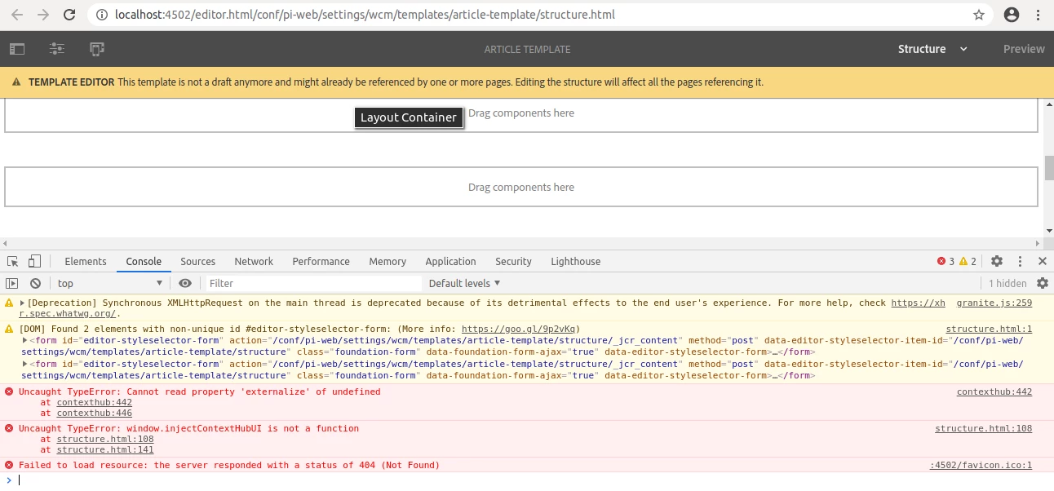This screenshot has width=1054, height=491.
Task: View site information for localhost
Action: click(x=101, y=15)
